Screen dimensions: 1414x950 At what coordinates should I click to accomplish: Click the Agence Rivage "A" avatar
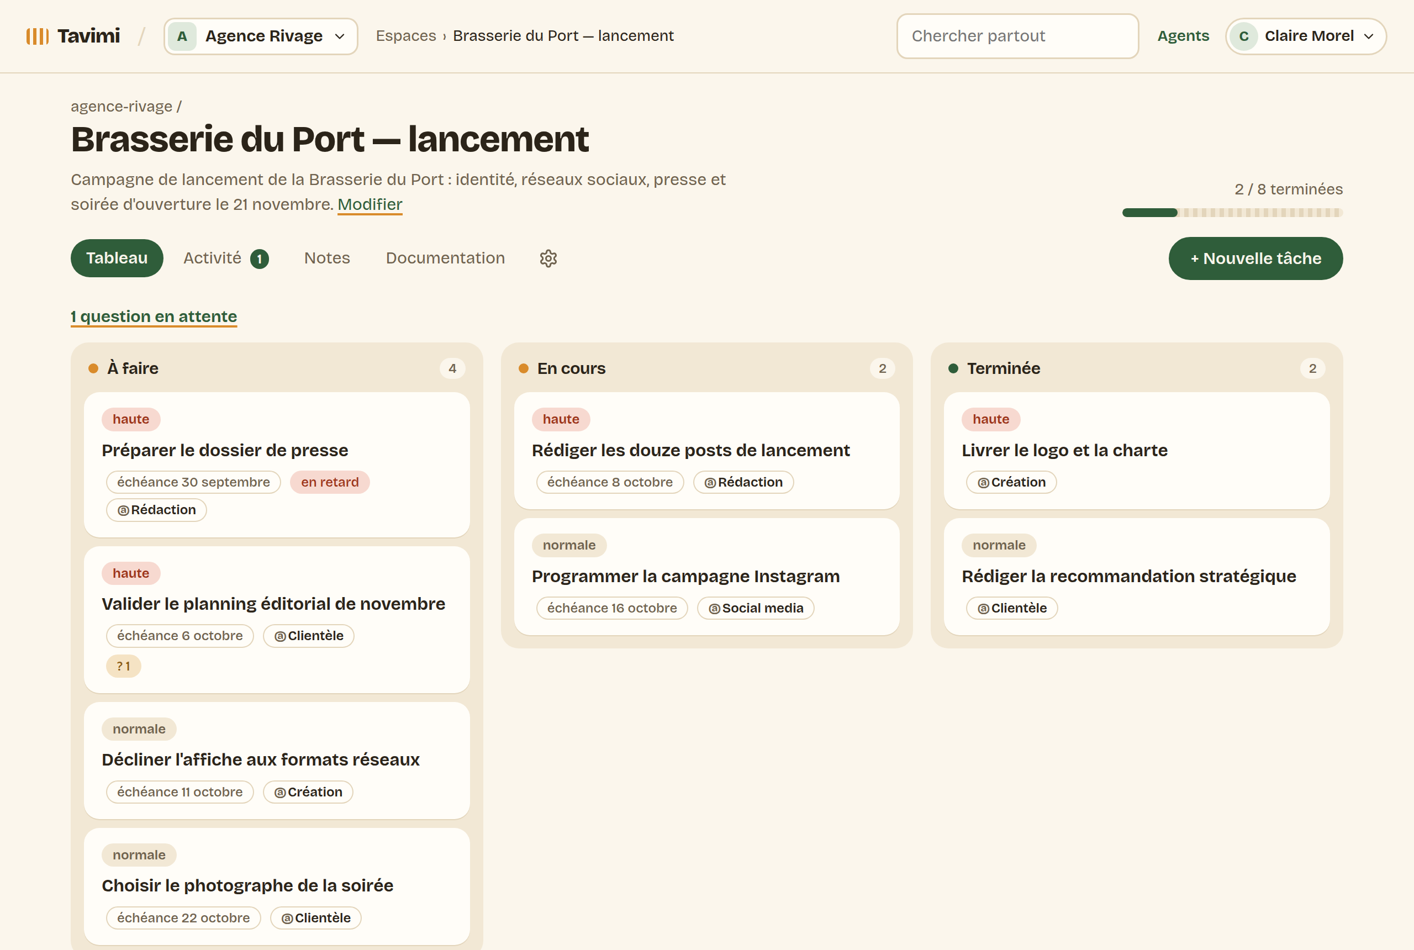pos(182,36)
